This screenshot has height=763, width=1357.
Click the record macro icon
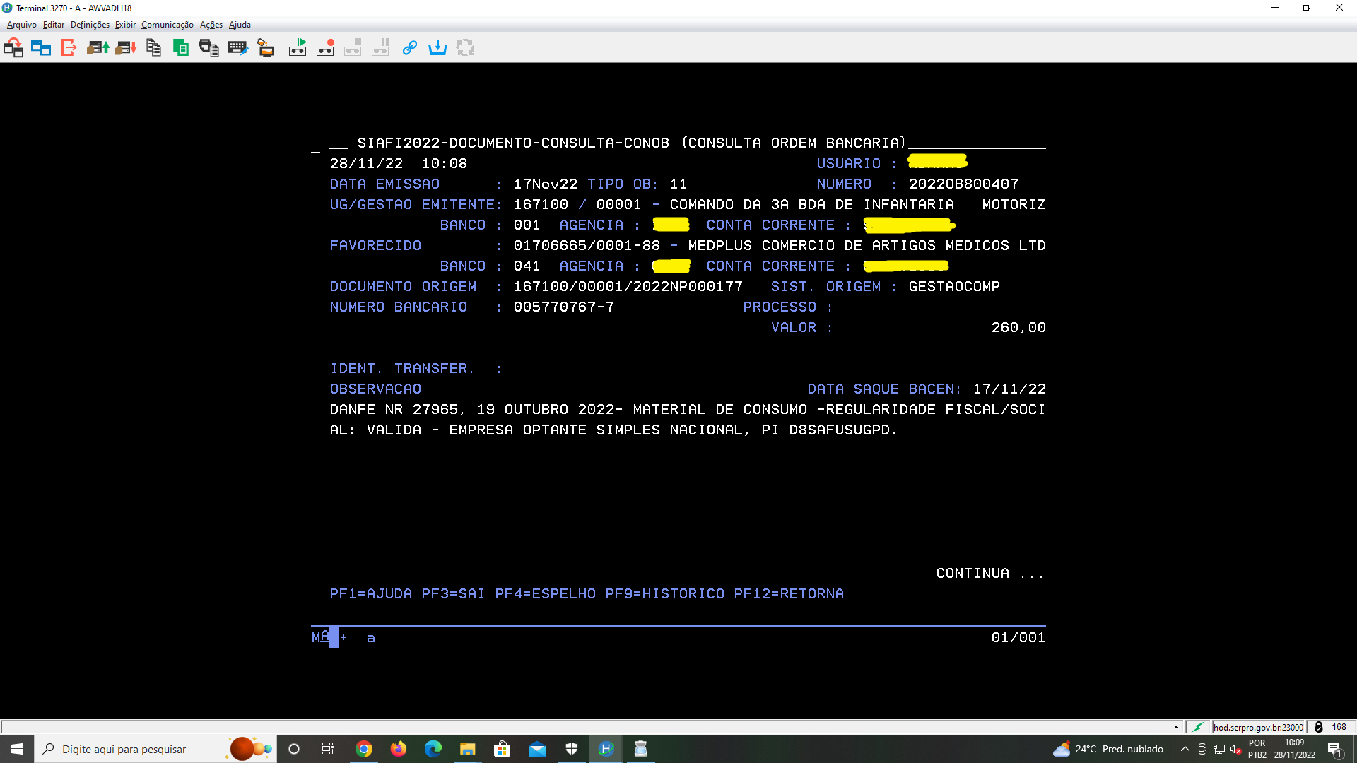click(x=325, y=48)
